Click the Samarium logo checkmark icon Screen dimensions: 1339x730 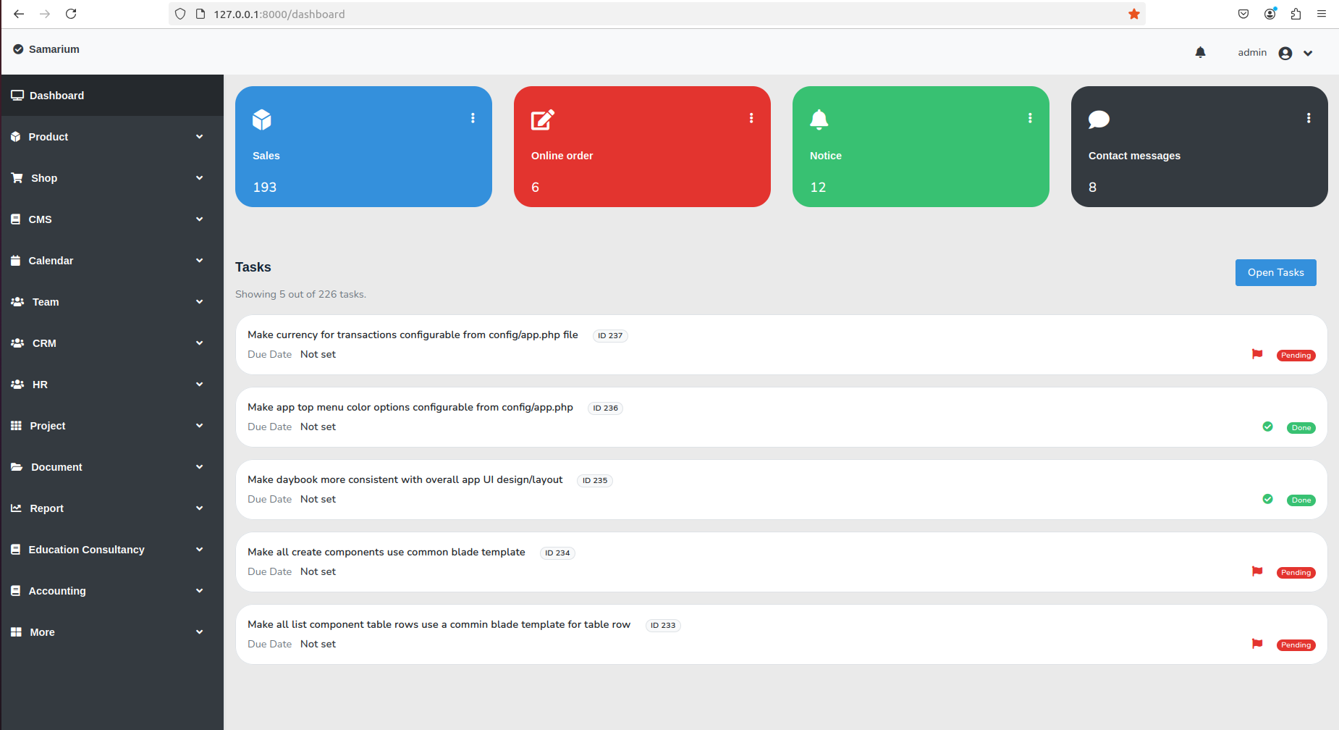pyautogui.click(x=18, y=49)
